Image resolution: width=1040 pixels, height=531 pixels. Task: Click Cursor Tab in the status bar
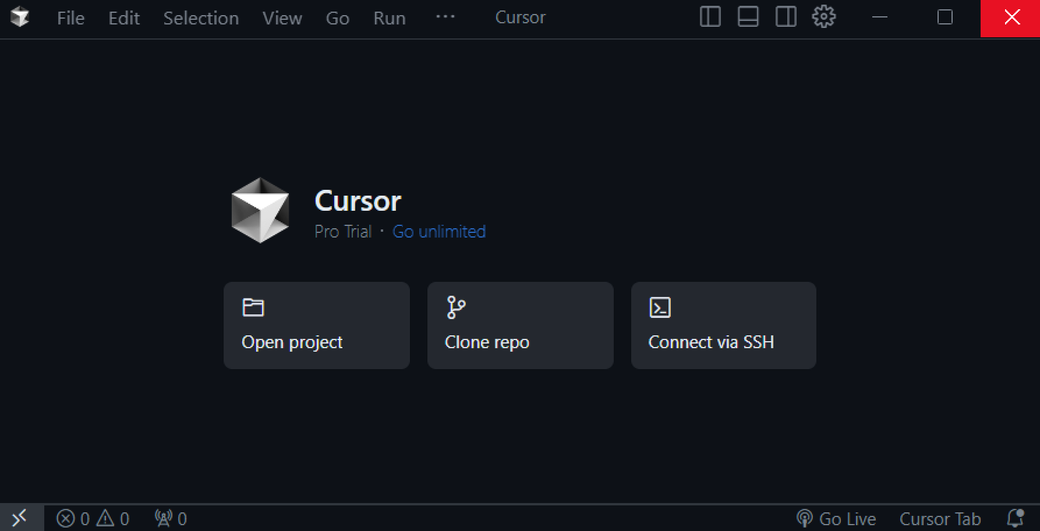940,517
